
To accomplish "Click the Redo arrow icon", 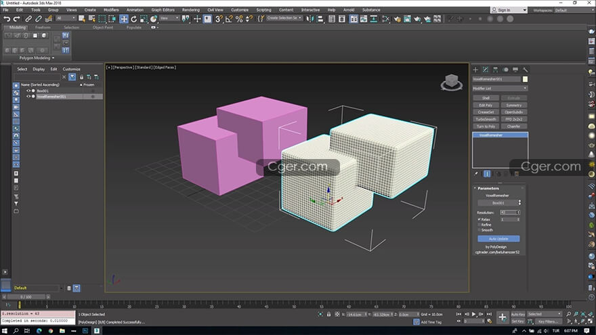I will (x=16, y=19).
